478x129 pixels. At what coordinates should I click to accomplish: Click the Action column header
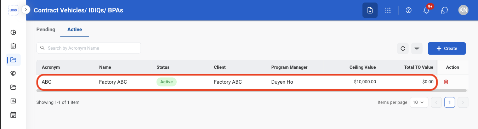point(453,67)
